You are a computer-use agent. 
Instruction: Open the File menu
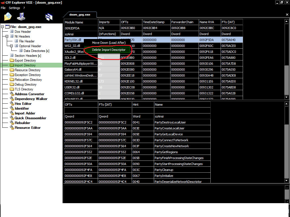pyautogui.click(x=3, y=8)
